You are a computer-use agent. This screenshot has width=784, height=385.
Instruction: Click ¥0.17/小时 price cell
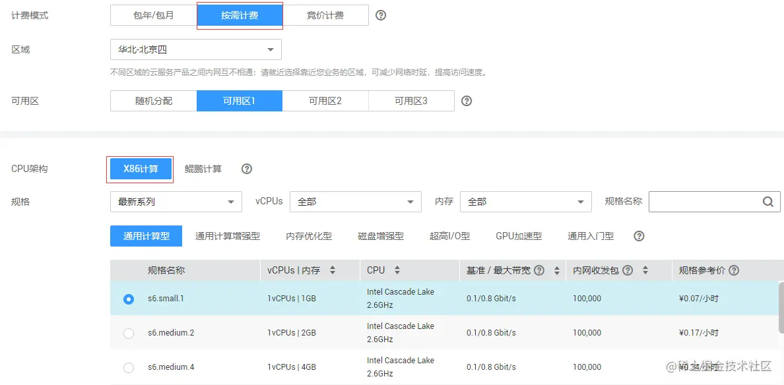[x=699, y=332]
